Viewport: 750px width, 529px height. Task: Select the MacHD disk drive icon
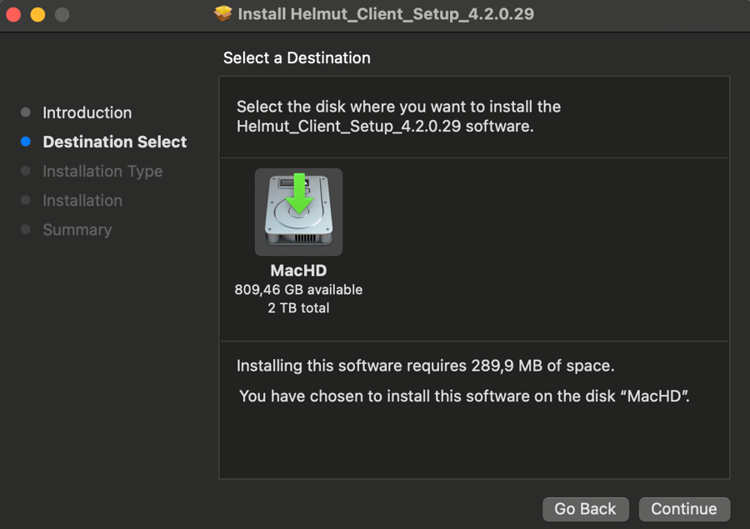(298, 212)
